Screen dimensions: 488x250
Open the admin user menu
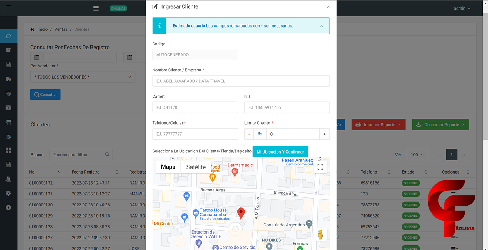pyautogui.click(x=462, y=9)
